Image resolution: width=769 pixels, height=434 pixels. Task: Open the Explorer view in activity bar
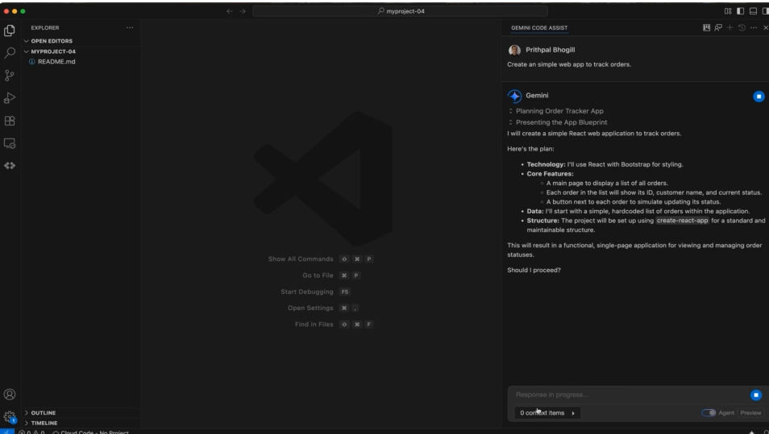10,31
